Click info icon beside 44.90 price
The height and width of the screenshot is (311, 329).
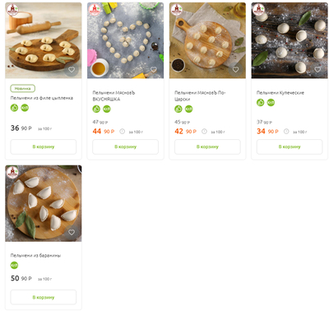tap(123, 132)
